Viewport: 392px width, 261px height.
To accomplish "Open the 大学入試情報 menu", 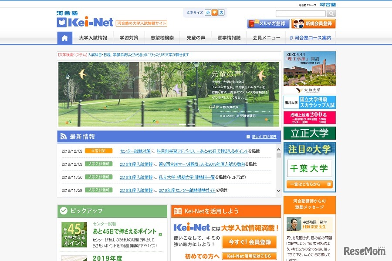I will point(93,38).
